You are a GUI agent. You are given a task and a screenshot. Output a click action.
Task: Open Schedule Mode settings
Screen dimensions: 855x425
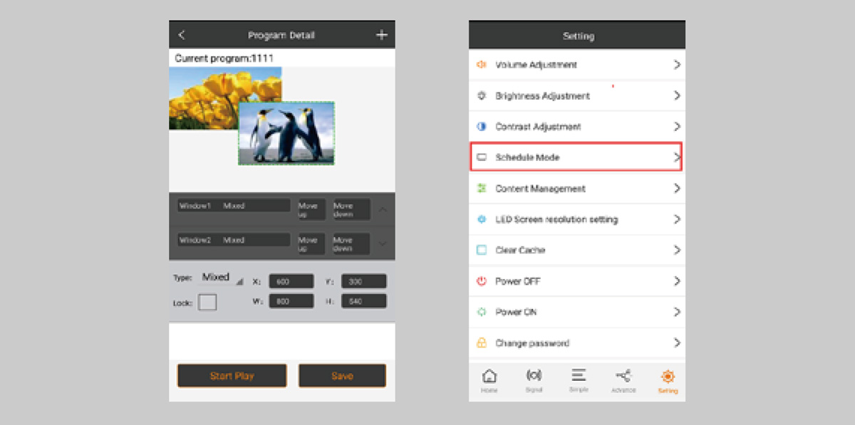point(576,157)
